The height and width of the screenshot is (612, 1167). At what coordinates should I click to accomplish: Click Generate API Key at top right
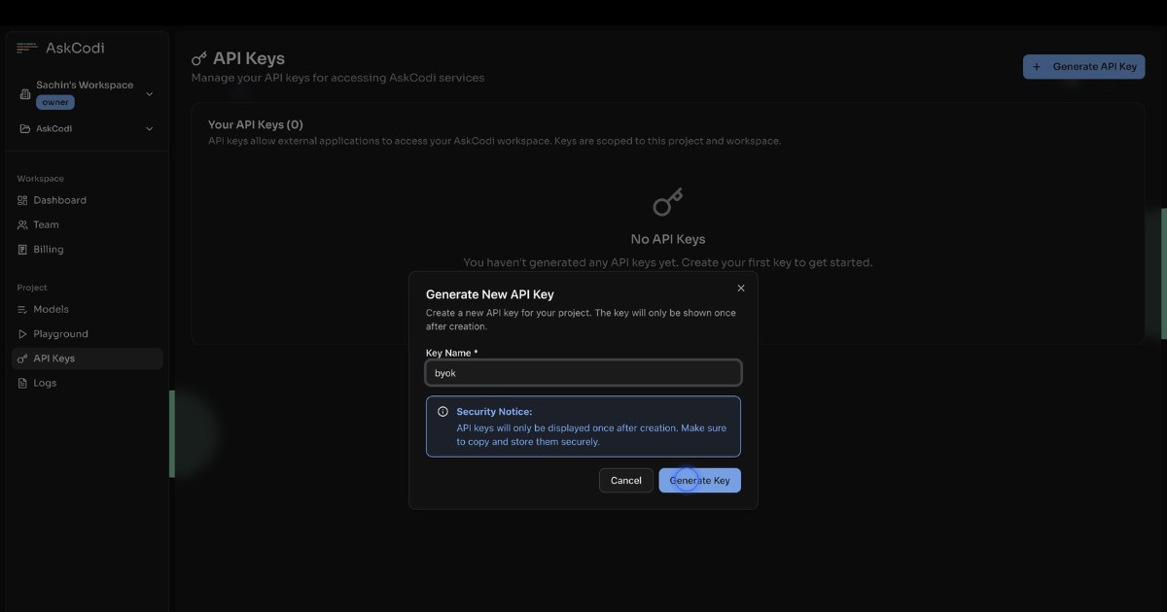1083,67
